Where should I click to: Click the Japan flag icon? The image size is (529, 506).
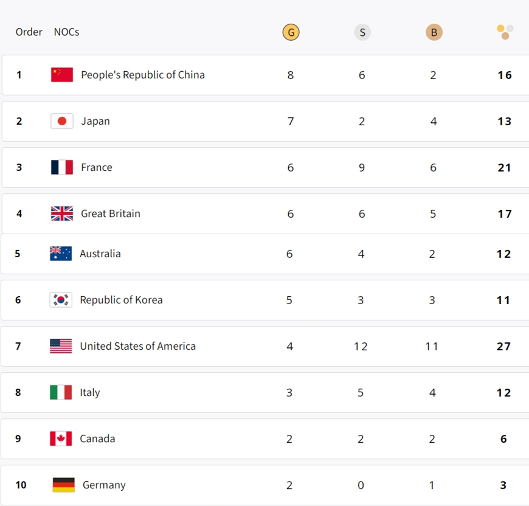62,121
